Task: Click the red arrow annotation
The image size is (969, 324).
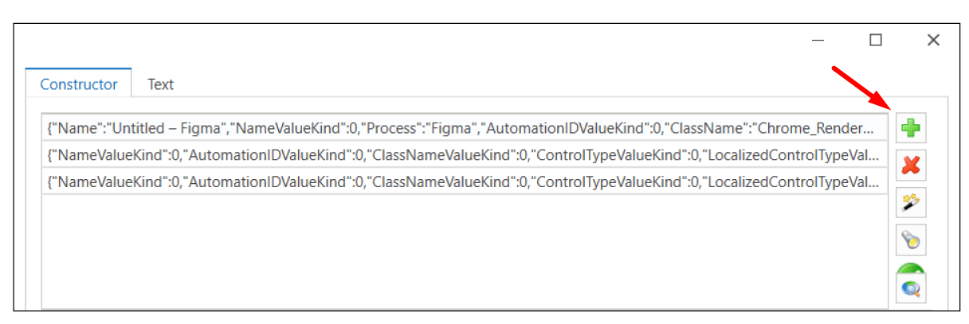Action: pos(862,89)
